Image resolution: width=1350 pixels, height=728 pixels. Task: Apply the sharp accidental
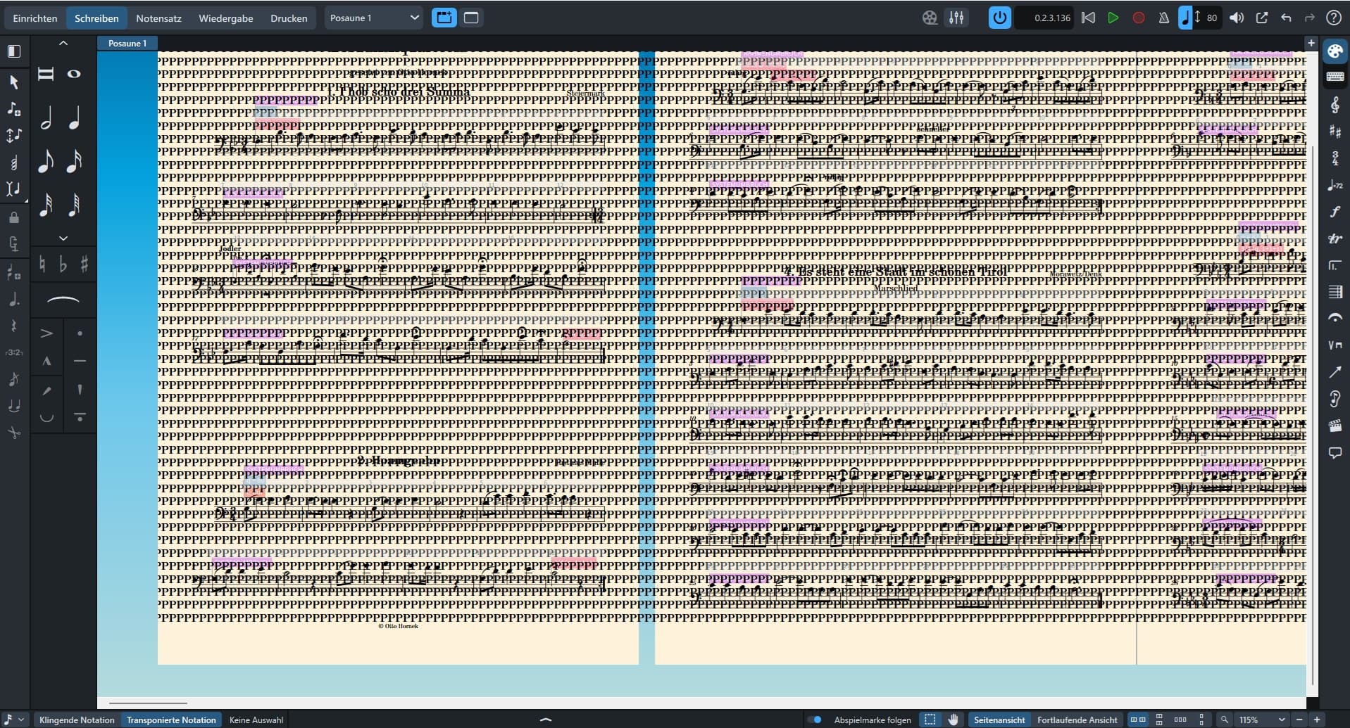click(85, 264)
